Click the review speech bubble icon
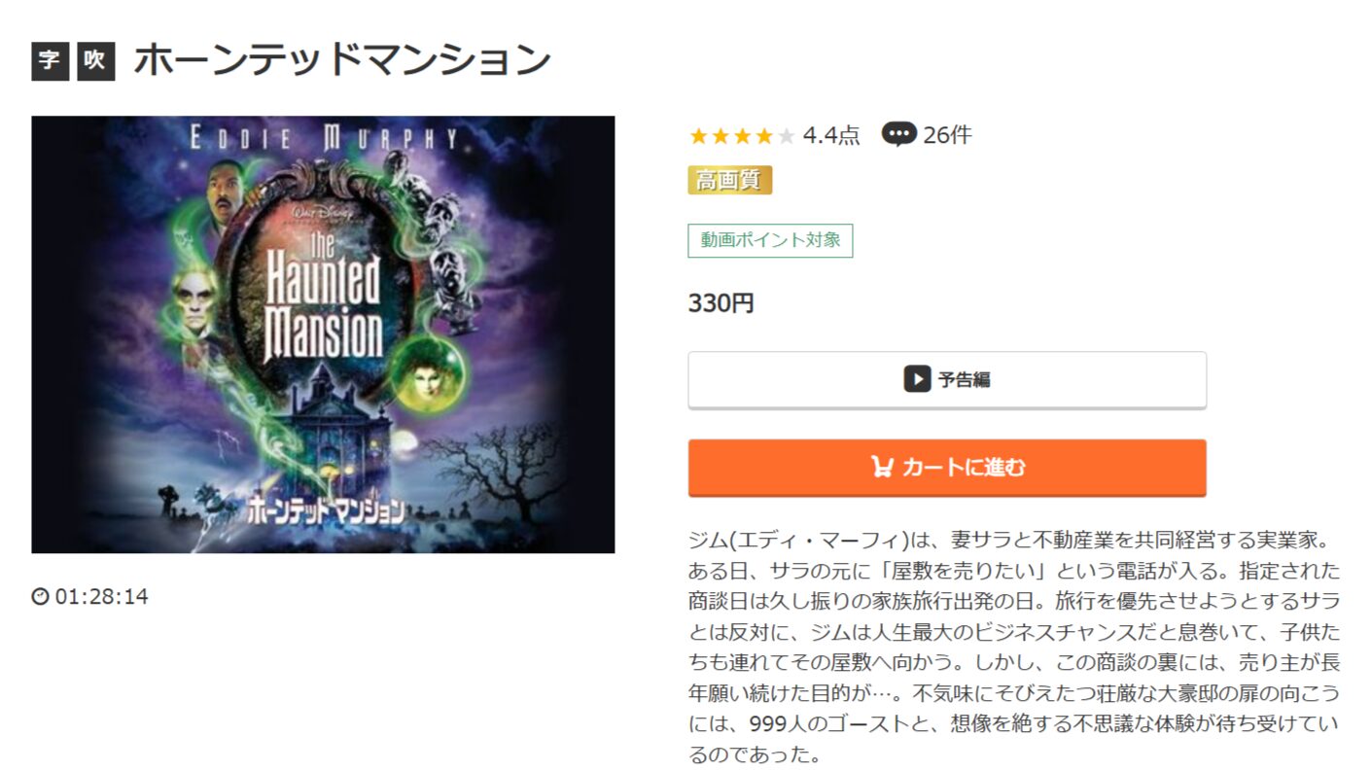 [898, 135]
